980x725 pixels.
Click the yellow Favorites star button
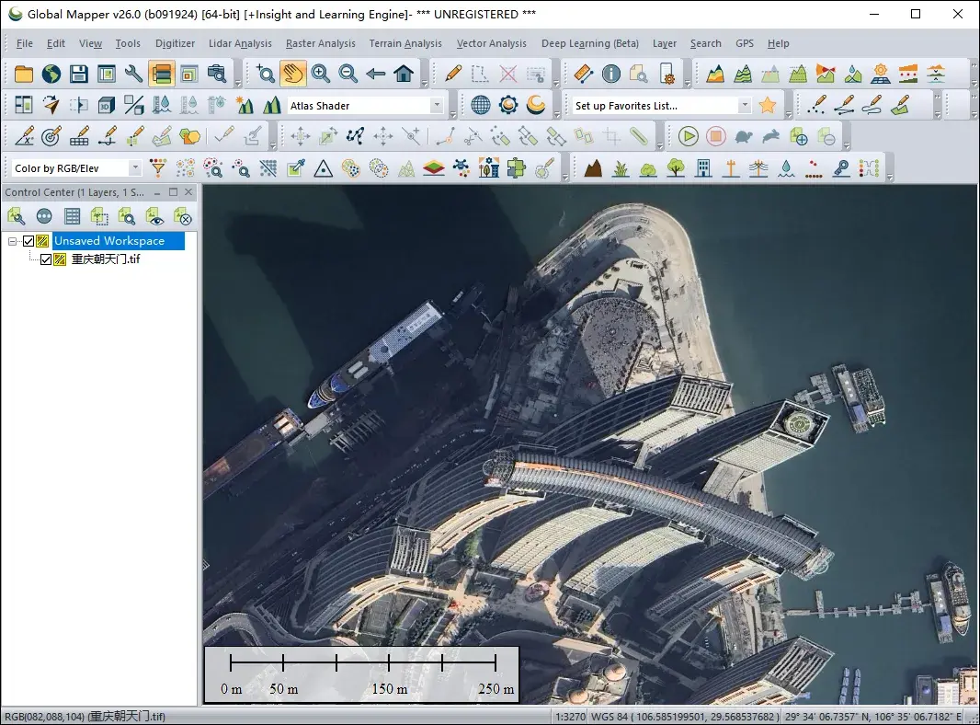coord(768,106)
